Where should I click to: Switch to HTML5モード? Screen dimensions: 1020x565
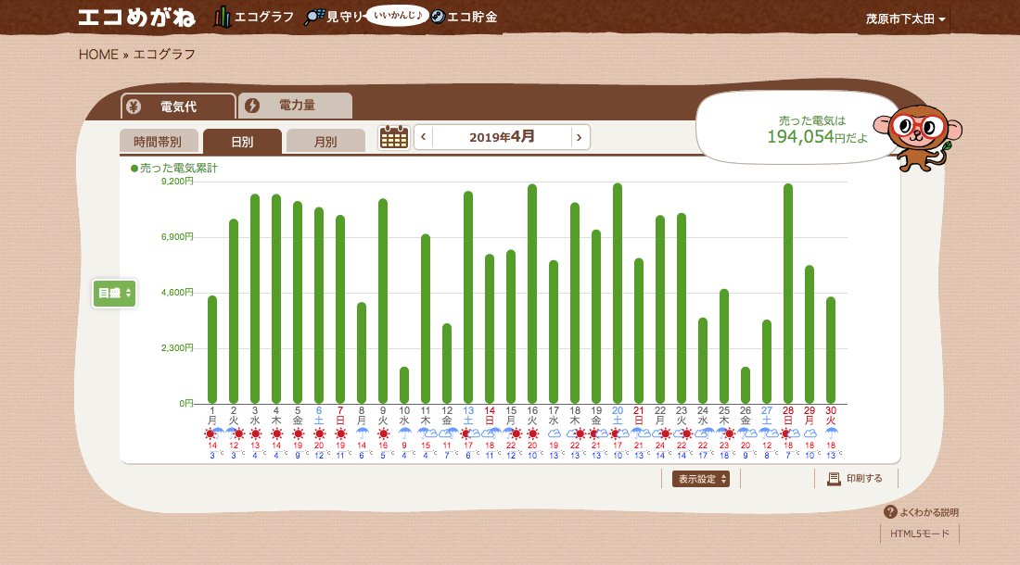[920, 534]
